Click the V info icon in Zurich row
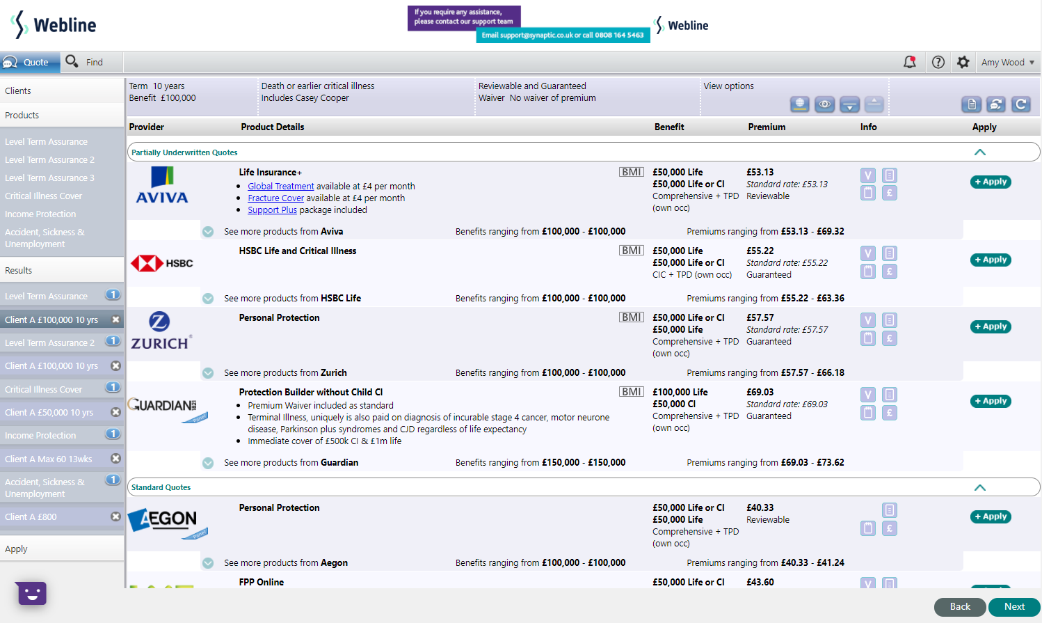The image size is (1042, 623). (x=867, y=320)
